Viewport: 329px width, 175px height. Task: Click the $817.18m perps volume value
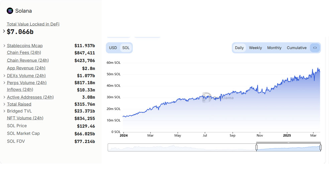(x=85, y=83)
